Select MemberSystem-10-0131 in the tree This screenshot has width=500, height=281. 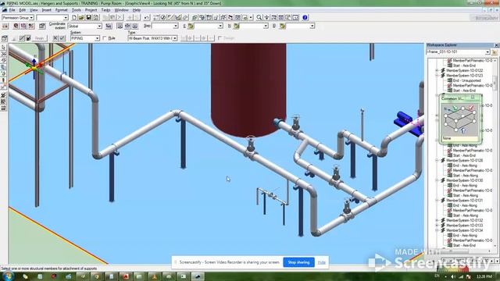point(464,201)
